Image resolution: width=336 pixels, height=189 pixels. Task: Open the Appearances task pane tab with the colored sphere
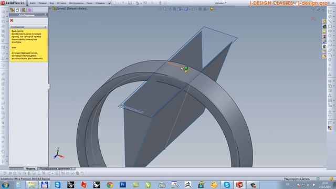pyautogui.click(x=324, y=47)
